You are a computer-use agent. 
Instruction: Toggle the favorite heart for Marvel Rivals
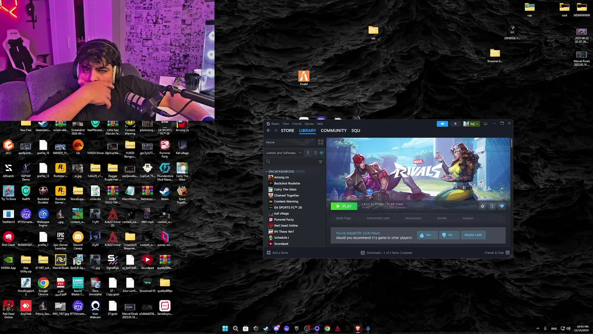[x=502, y=206]
